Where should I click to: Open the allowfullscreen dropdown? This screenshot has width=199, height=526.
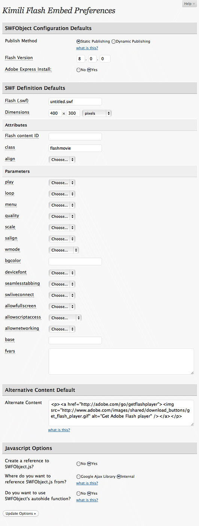point(62,307)
